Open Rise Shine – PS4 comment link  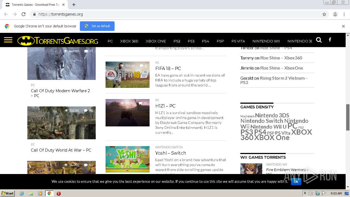point(276,48)
